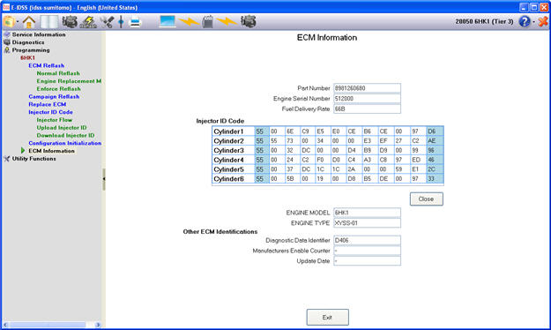Select Programming in the sidebar tree
Image resolution: width=551 pixels, height=330 pixels.
(31, 50)
